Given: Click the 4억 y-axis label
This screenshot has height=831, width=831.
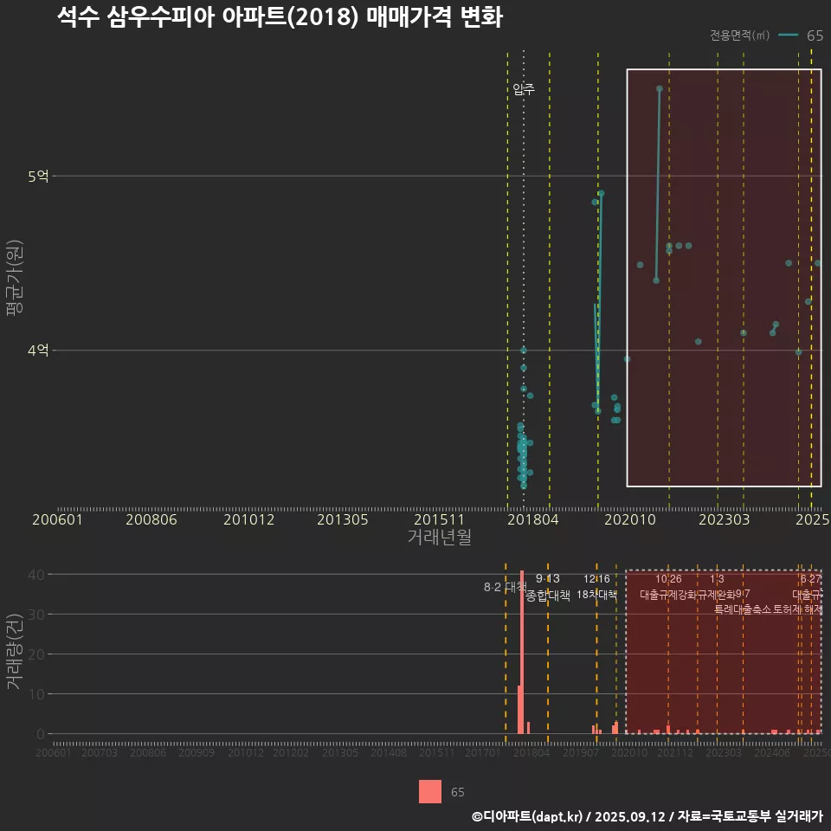Looking at the screenshot, I should tap(39, 351).
